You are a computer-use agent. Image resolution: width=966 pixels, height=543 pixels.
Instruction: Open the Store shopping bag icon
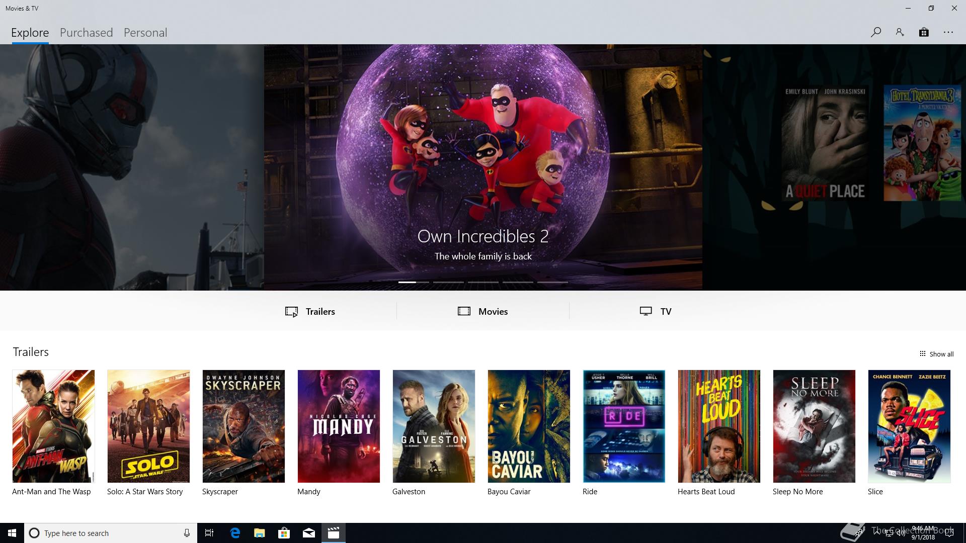[x=924, y=32]
